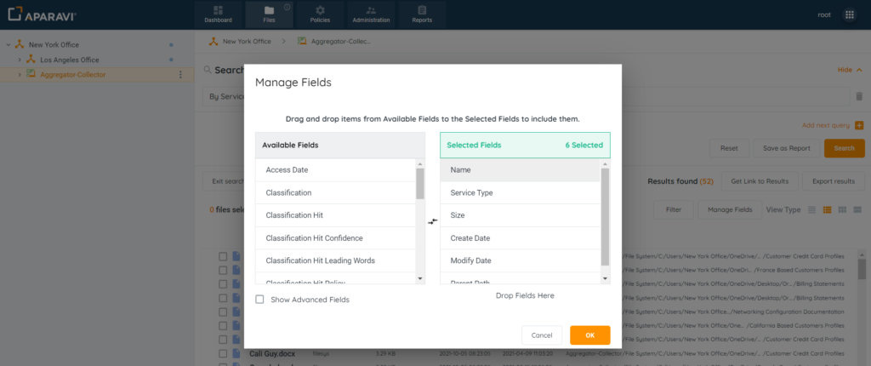Switch to the grid view type icon
871x366 pixels.
click(840, 209)
